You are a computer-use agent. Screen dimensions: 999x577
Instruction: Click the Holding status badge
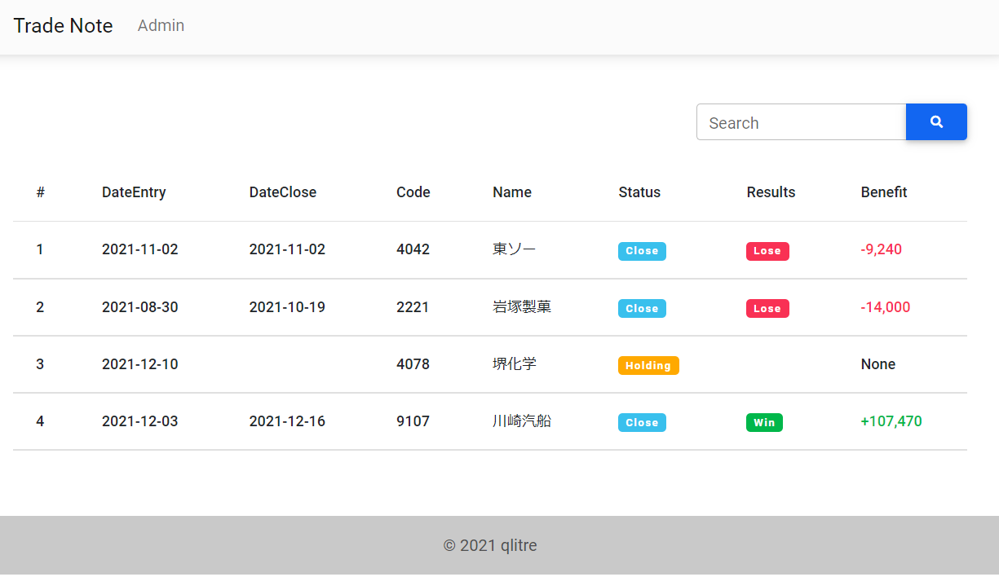[x=648, y=366]
